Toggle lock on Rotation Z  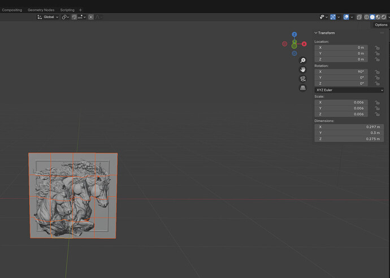point(377,84)
